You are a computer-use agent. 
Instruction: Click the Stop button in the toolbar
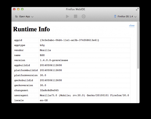click(x=75, y=16)
